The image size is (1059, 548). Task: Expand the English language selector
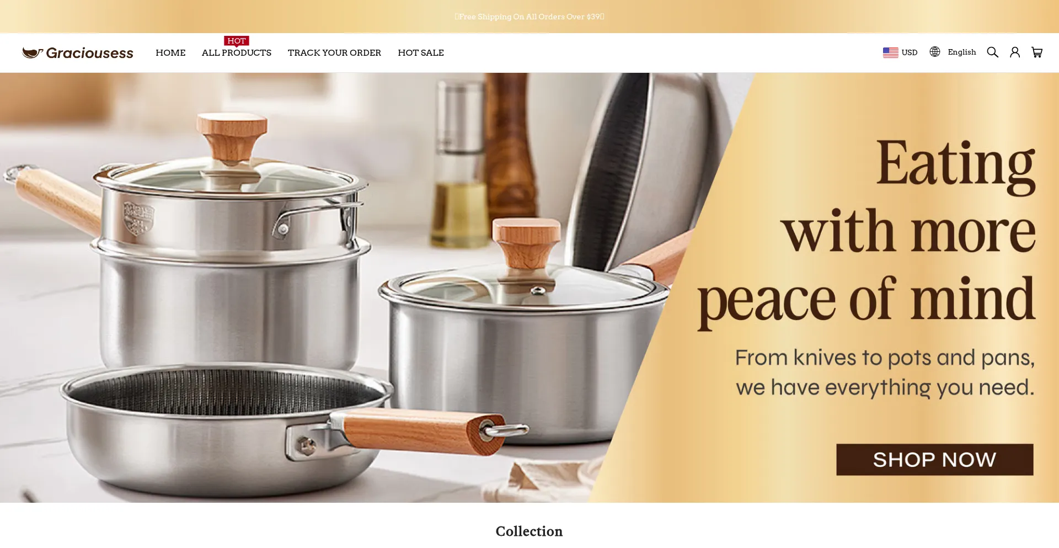coord(953,52)
